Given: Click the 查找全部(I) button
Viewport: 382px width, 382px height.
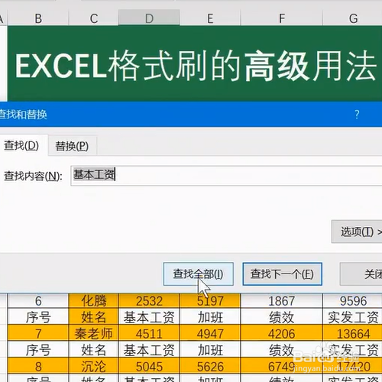Looking at the screenshot, I should coord(198,274).
